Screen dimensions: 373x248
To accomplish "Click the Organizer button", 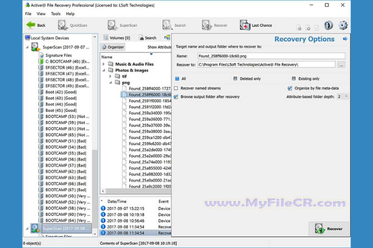I will [113, 47].
